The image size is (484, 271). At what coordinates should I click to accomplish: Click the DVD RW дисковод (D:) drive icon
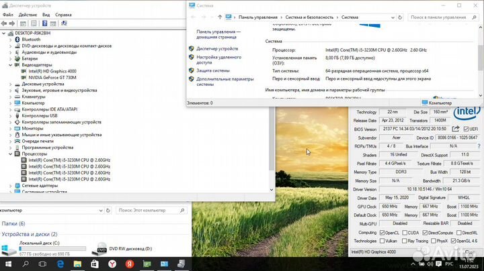[100, 249]
